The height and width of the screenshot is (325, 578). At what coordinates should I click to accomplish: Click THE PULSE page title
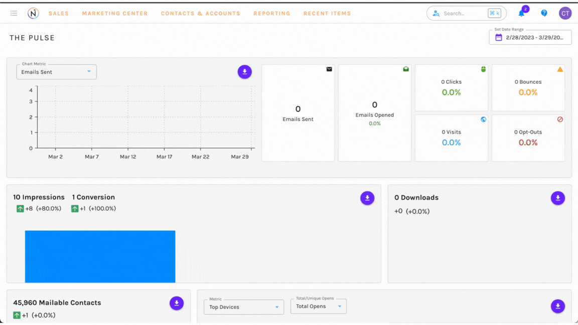(32, 38)
